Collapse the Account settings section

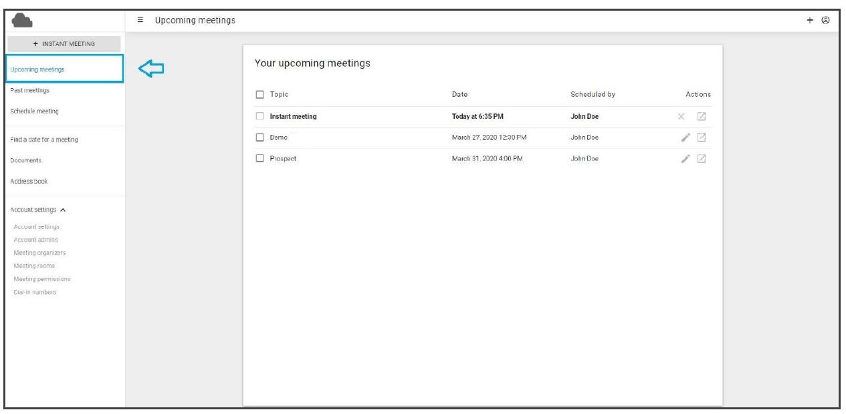coord(63,210)
